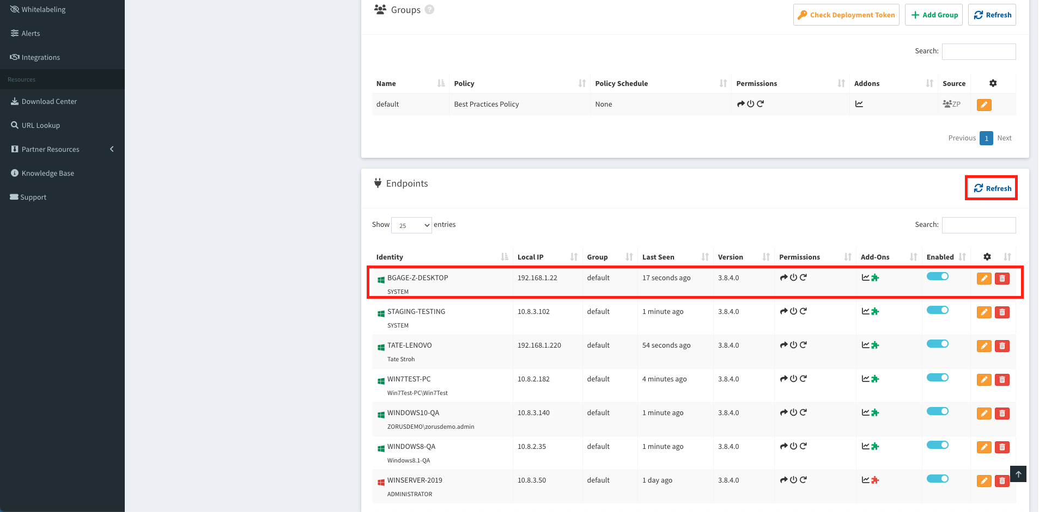This screenshot has height=512, width=1039.
Task: Go to the URL Lookup page
Action: click(40, 125)
